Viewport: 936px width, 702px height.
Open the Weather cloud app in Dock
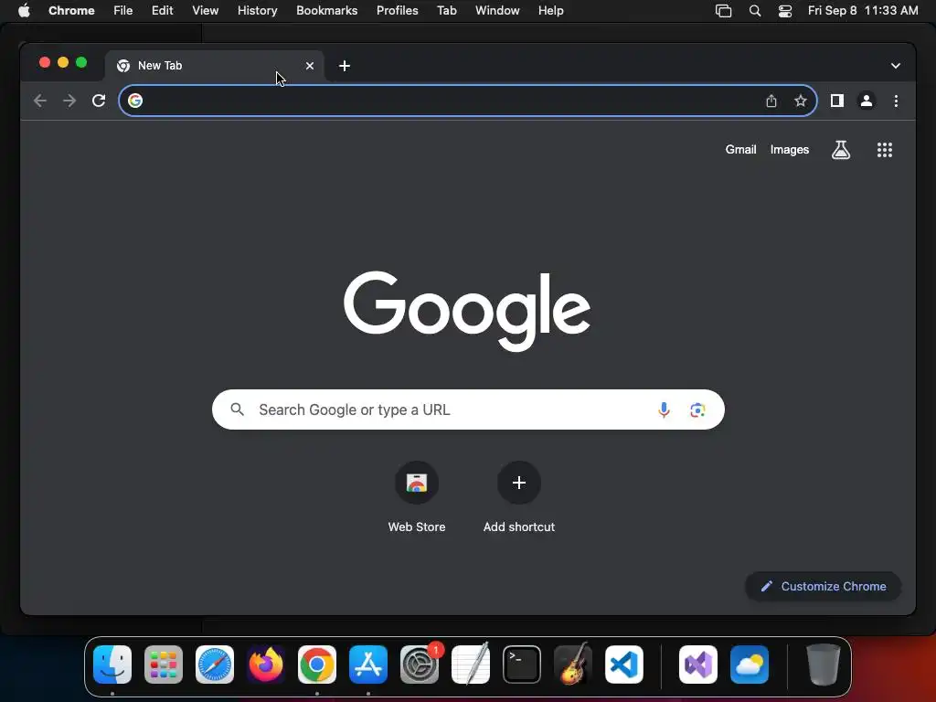tap(750, 665)
